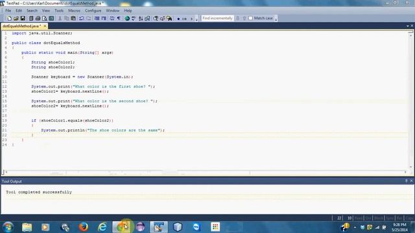Create a new document with New icon

pyautogui.click(x=9, y=18)
